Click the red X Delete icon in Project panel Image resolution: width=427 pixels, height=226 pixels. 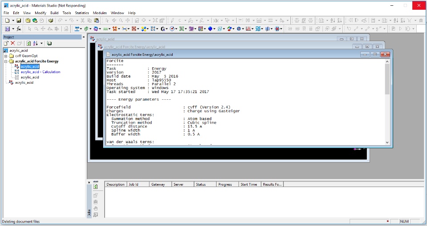point(12,43)
